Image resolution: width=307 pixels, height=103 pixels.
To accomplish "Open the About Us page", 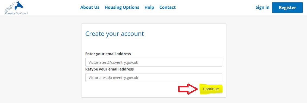I will pos(90,7).
